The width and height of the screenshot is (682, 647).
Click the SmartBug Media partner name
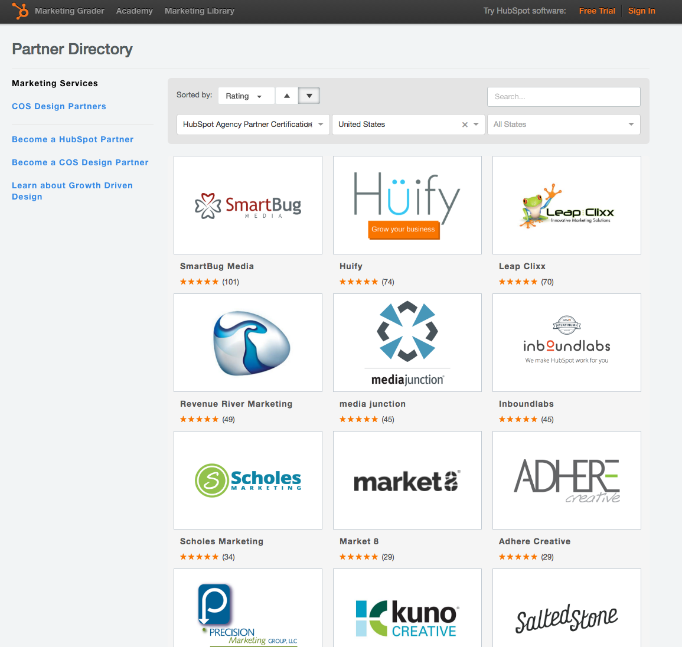(217, 267)
